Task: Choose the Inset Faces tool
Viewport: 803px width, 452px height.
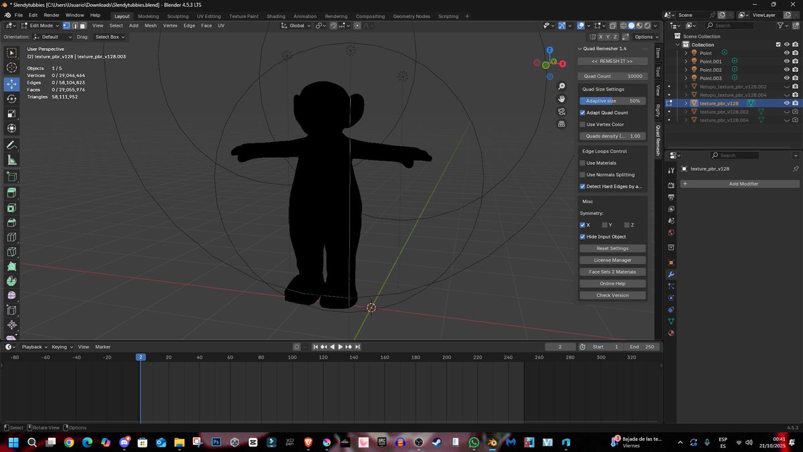Action: tap(11, 208)
